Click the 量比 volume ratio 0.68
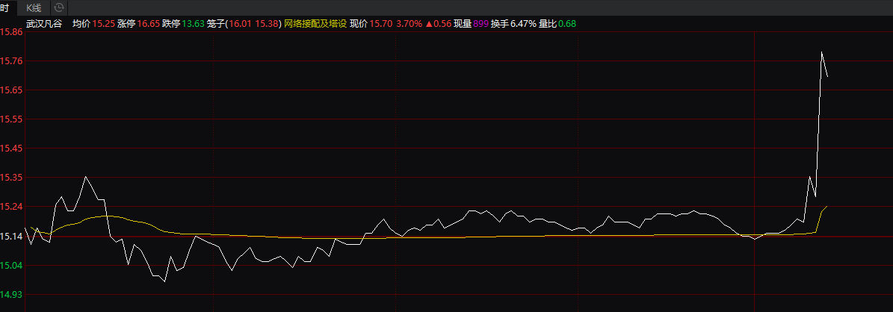 pyautogui.click(x=566, y=24)
